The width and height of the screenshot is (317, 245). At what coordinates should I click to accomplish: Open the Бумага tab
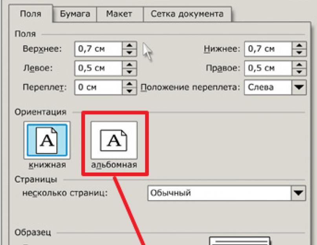(x=75, y=14)
